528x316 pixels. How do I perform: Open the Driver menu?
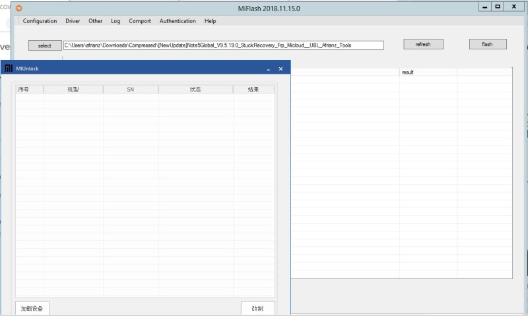pyautogui.click(x=73, y=21)
